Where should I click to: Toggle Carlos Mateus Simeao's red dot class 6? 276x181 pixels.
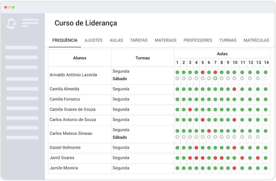(209, 131)
